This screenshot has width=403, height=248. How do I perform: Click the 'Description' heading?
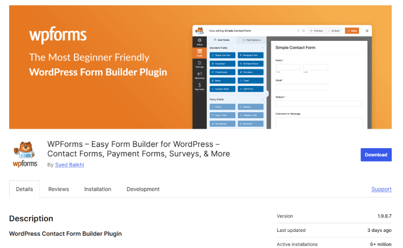click(x=31, y=218)
